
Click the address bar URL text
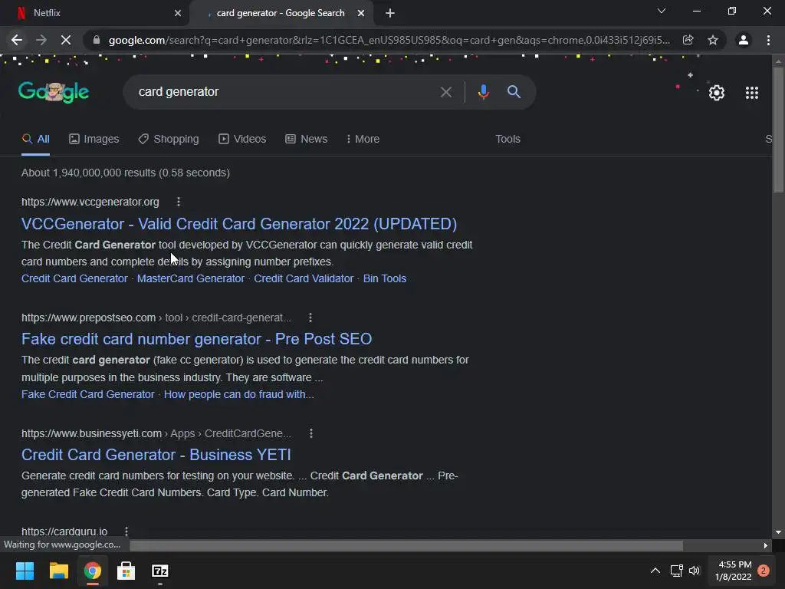point(389,40)
